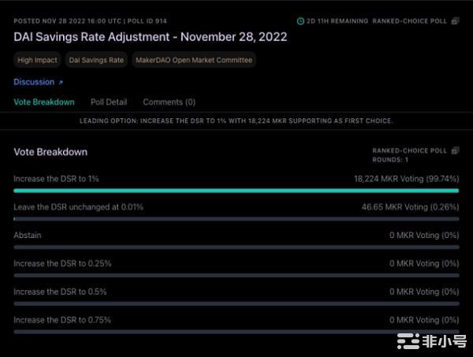Click the external arrow icon next to Discussion
The height and width of the screenshot is (357, 473).
(x=61, y=82)
